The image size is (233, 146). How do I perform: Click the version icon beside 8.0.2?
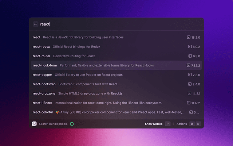[x=190, y=47]
